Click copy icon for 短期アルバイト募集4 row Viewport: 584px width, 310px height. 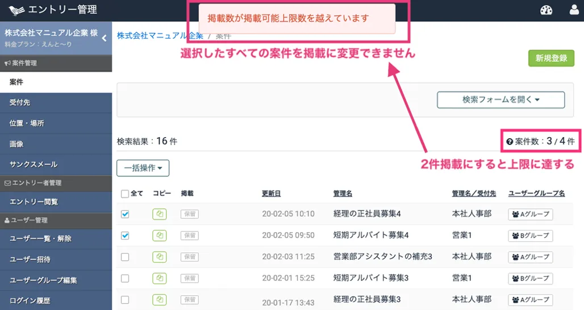[159, 235]
